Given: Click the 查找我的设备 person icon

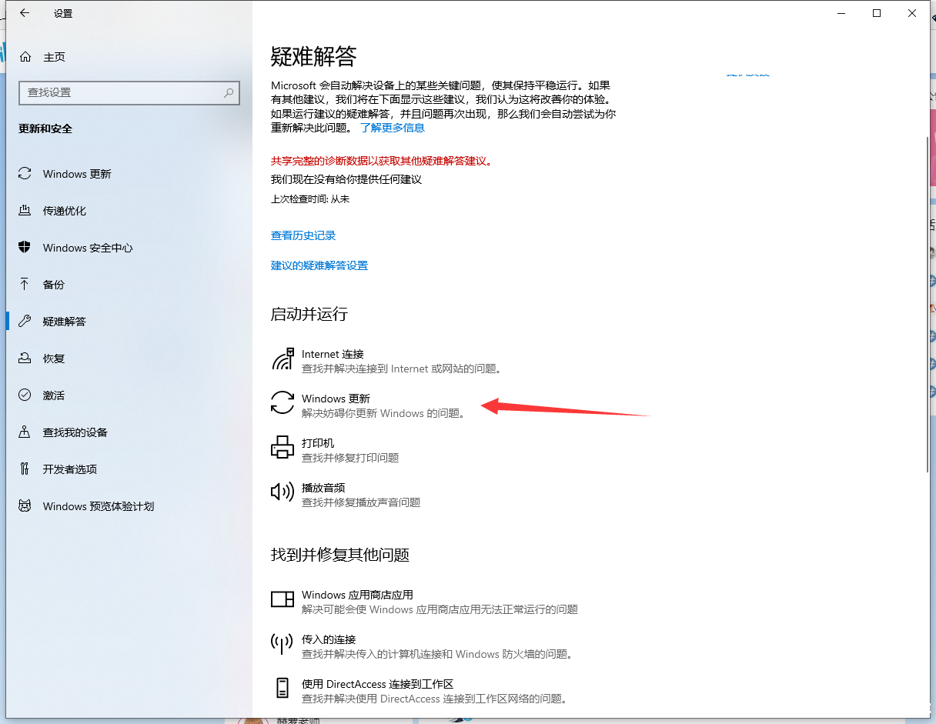Looking at the screenshot, I should (x=25, y=432).
